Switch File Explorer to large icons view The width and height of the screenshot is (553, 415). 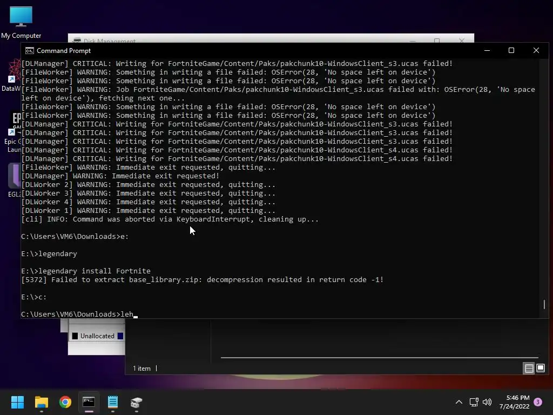point(541,369)
